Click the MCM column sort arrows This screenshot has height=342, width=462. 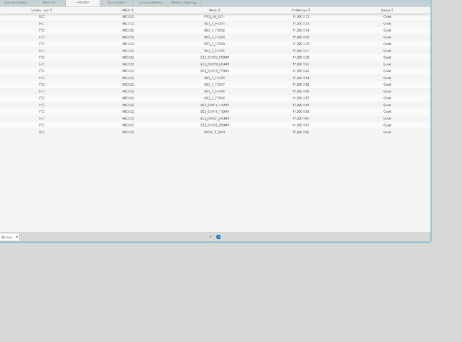click(133, 10)
